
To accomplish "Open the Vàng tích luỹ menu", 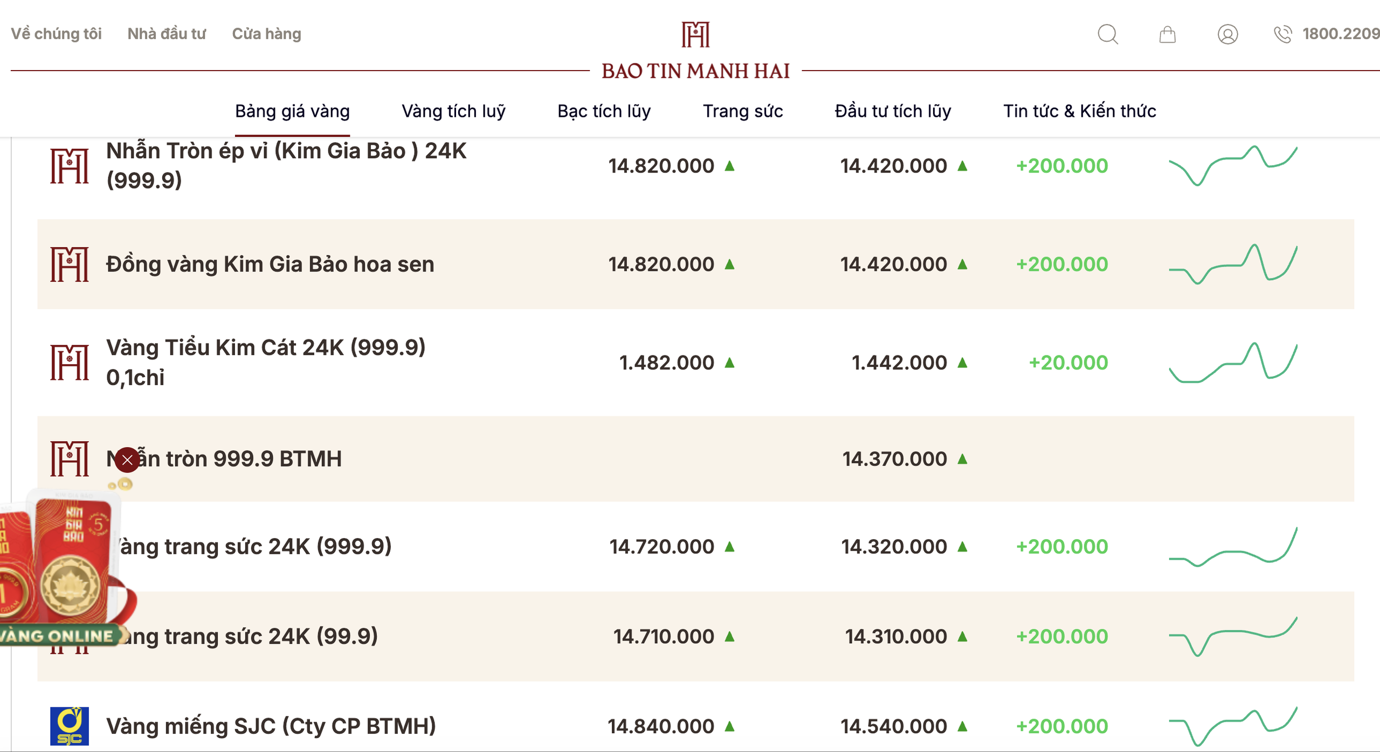I will (453, 111).
